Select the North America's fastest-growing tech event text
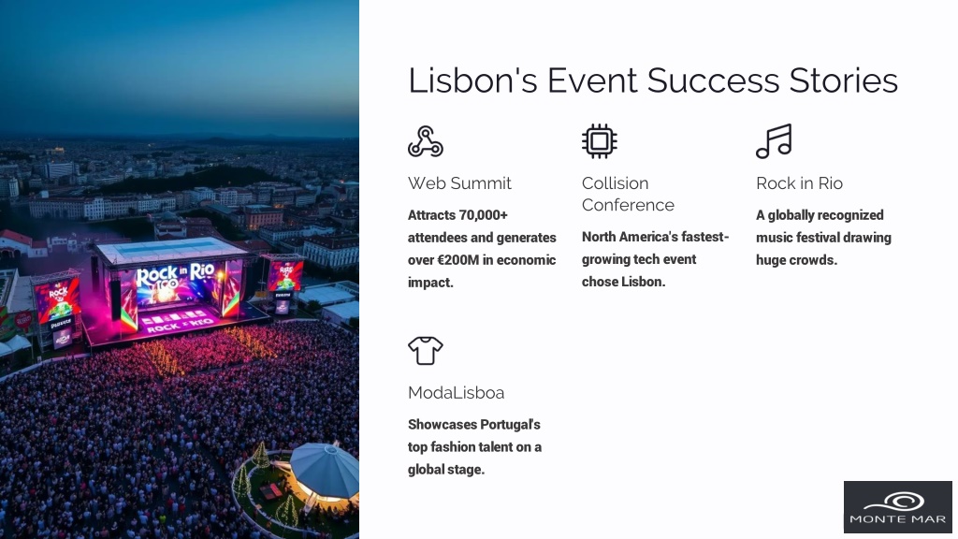The width and height of the screenshot is (958, 539). (655, 259)
